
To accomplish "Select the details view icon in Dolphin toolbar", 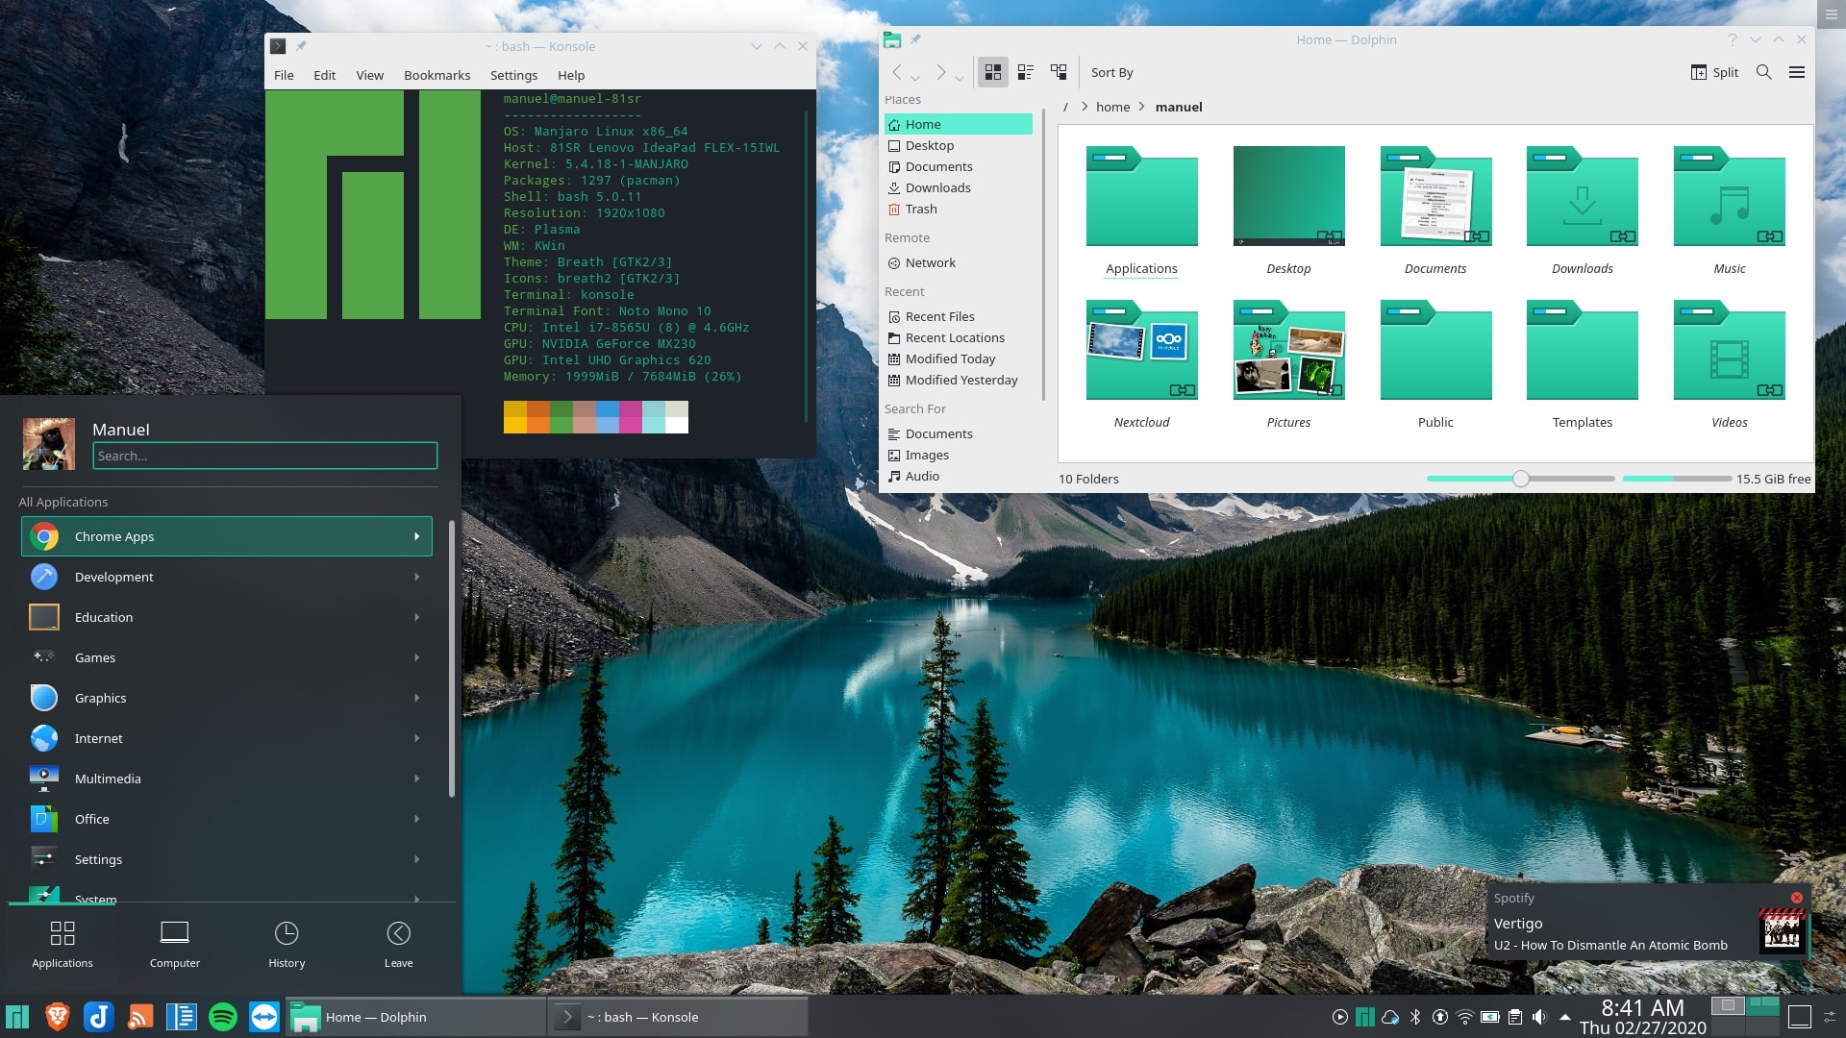I will (1026, 72).
